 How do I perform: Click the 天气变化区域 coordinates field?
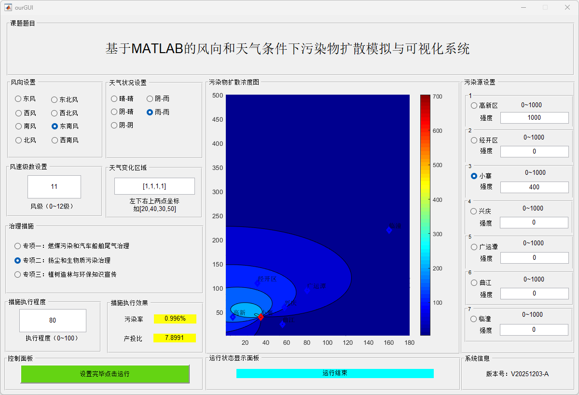[x=154, y=186]
